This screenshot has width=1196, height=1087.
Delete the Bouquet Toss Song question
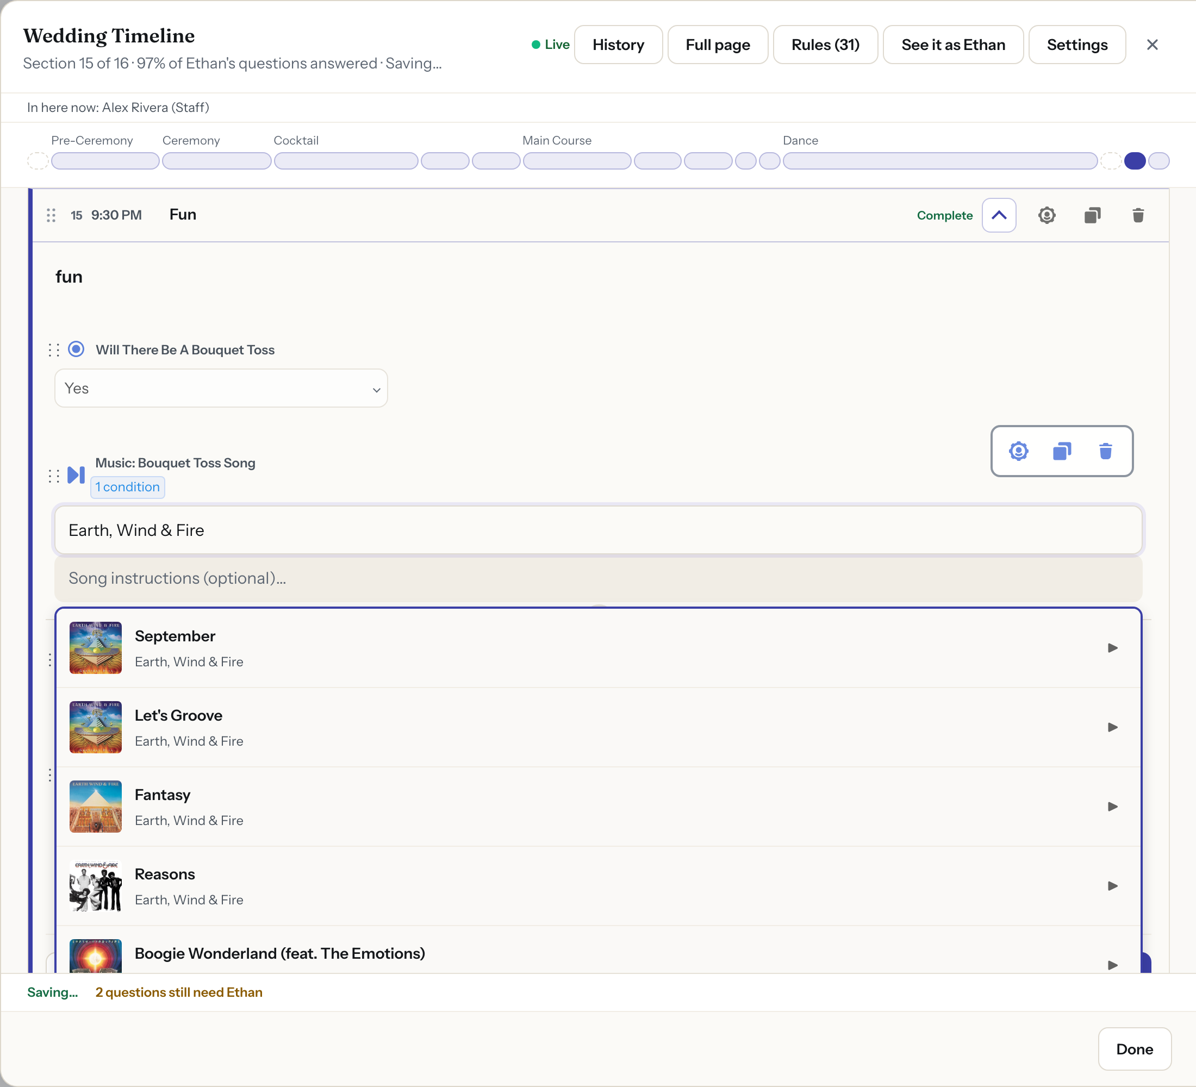click(x=1105, y=451)
